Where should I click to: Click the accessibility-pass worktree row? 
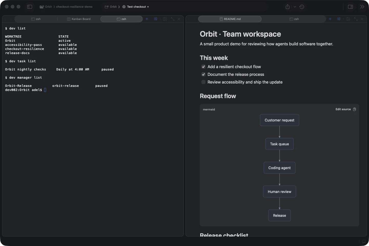click(41, 45)
